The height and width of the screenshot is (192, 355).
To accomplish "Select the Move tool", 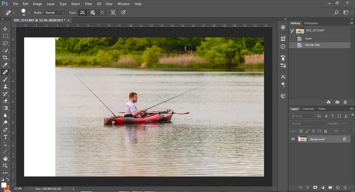I will tap(5, 29).
